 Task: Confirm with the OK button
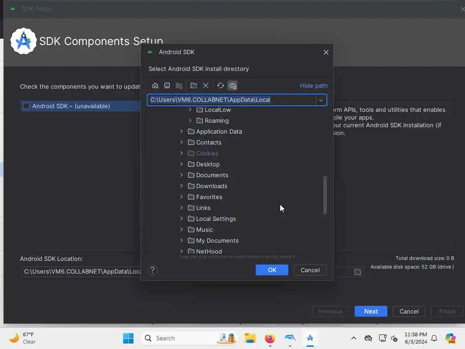point(272,270)
